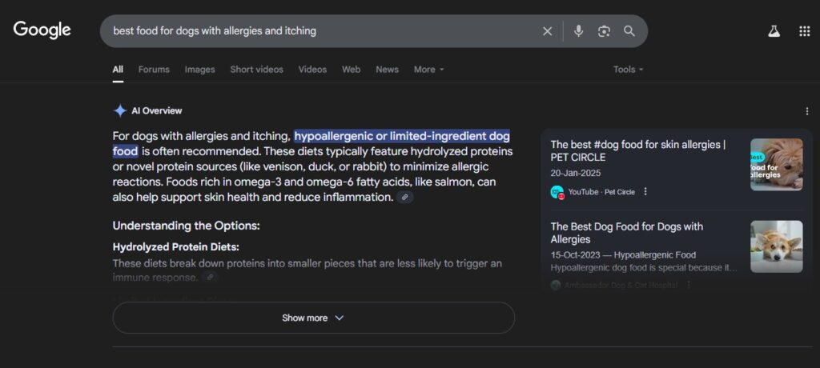Image resolution: width=820 pixels, height=368 pixels.
Task: Open the Google apps grid
Action: coord(804,31)
